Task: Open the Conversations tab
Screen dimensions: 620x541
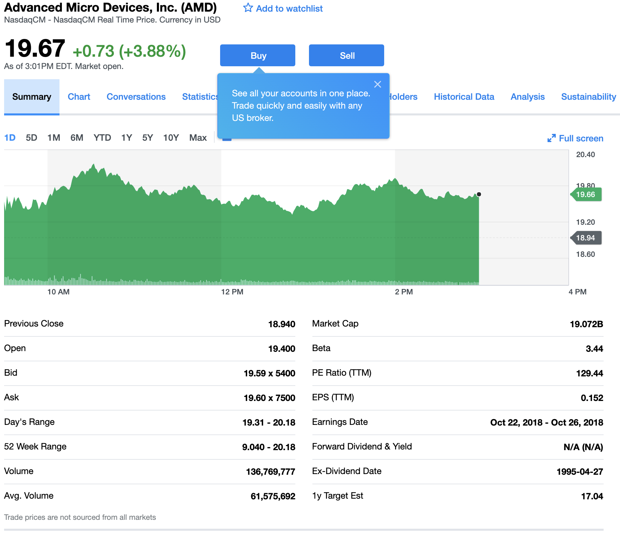Action: [136, 97]
